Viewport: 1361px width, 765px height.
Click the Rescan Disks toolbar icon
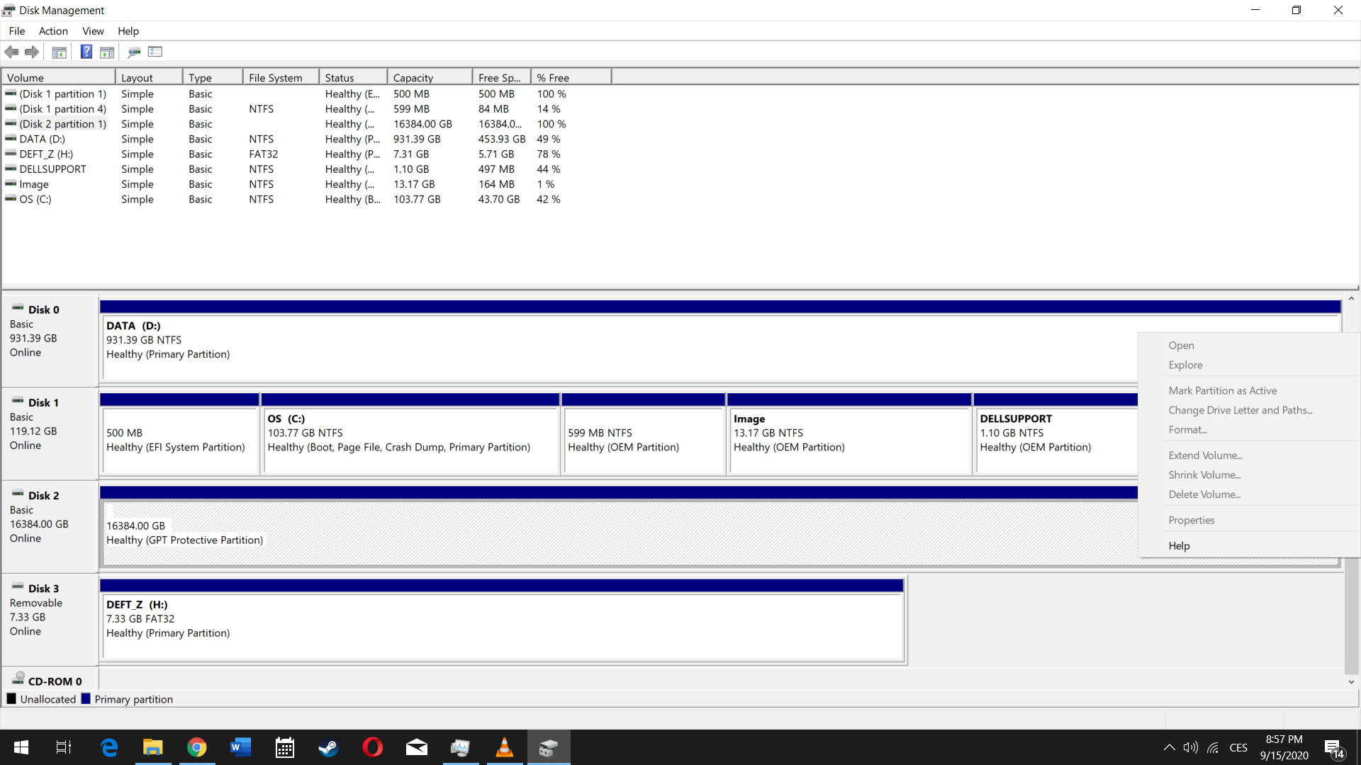[134, 52]
